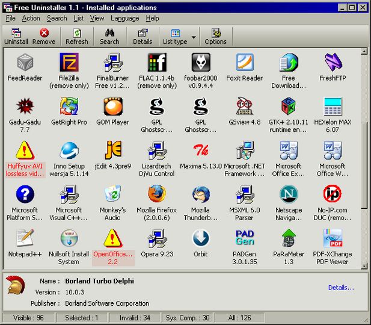Screen dimensions: 371x325
Task: Select the FileZilla (remove only) icon
Action: click(69, 63)
